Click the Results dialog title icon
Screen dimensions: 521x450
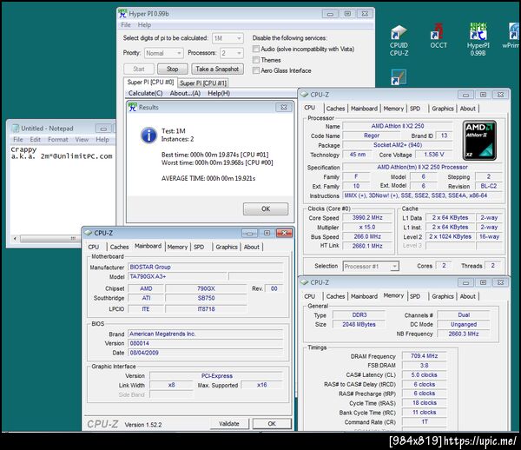pyautogui.click(x=133, y=107)
